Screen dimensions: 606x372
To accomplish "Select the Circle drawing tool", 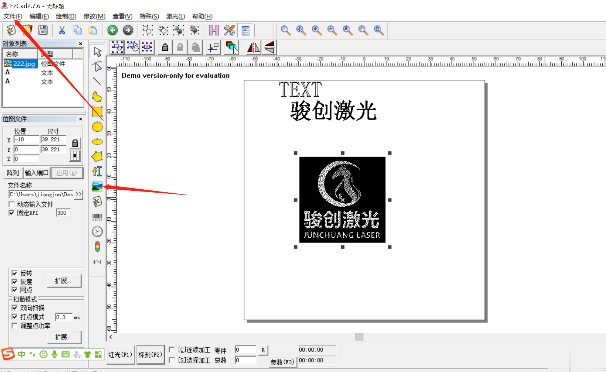I will click(x=97, y=127).
